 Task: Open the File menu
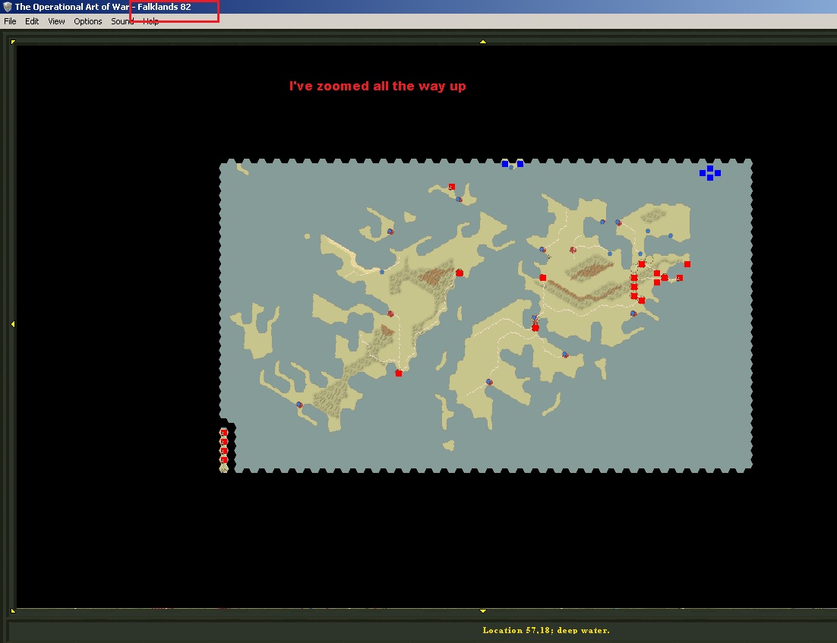[10, 21]
